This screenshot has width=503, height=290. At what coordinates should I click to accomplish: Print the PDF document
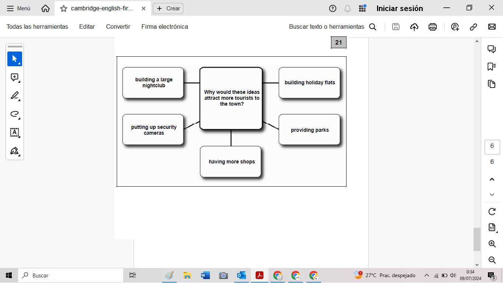point(432,26)
